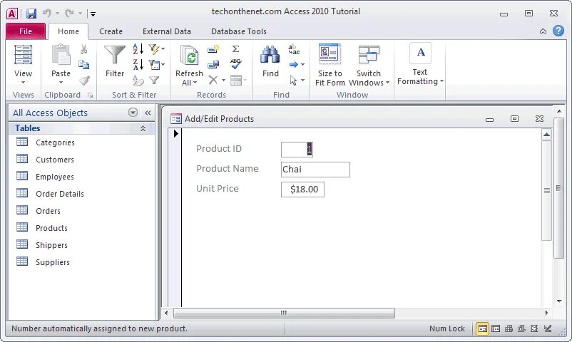Click the record selector arrow
572x342 pixels.
tap(176, 134)
